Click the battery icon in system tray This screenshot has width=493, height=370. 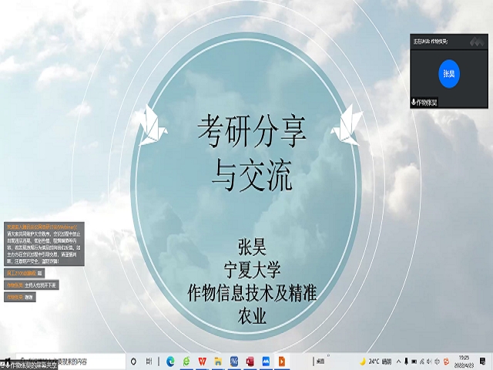(414, 362)
